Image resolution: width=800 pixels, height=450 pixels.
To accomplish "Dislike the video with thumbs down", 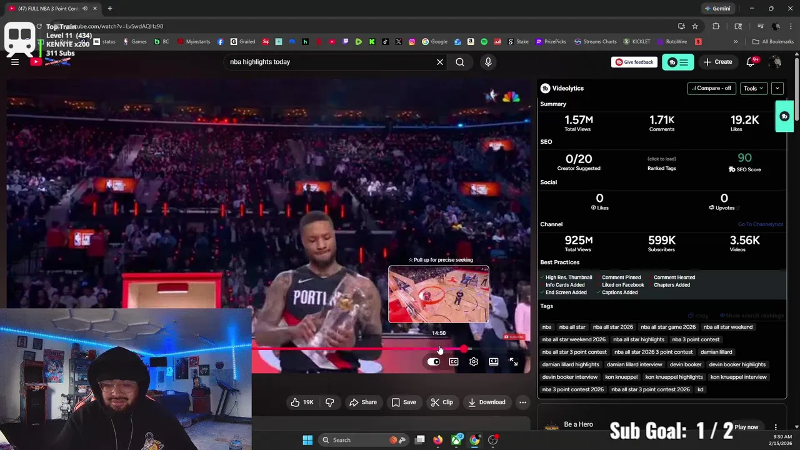I will point(329,402).
